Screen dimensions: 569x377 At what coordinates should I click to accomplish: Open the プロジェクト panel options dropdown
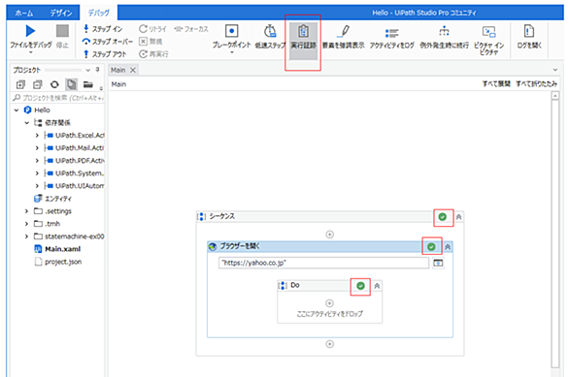(x=87, y=70)
